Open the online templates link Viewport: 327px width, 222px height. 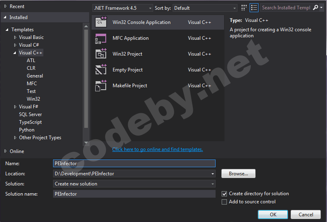point(158,149)
